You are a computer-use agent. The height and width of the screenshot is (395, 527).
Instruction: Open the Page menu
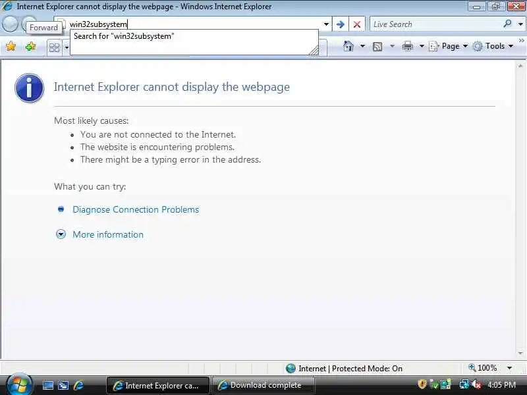(449, 46)
